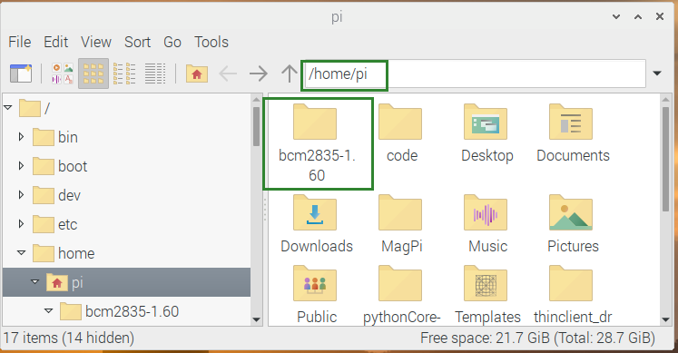Collapse the home folder in tree

click(x=21, y=253)
